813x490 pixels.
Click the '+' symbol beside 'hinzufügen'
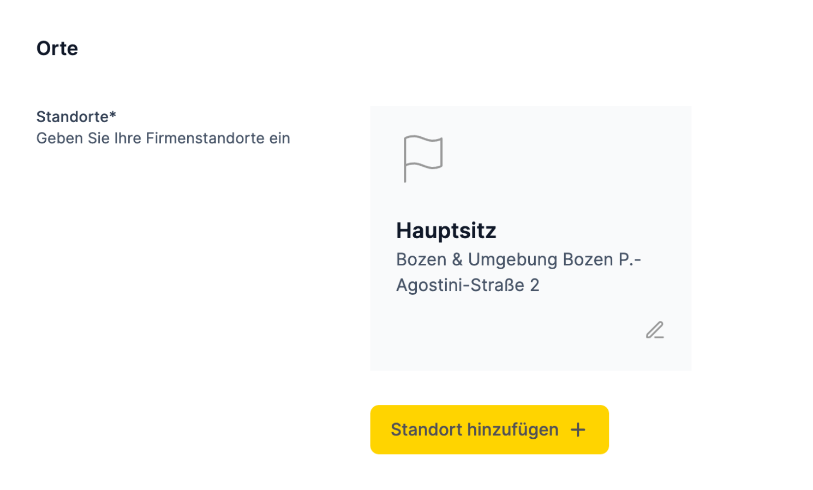pyautogui.click(x=578, y=430)
